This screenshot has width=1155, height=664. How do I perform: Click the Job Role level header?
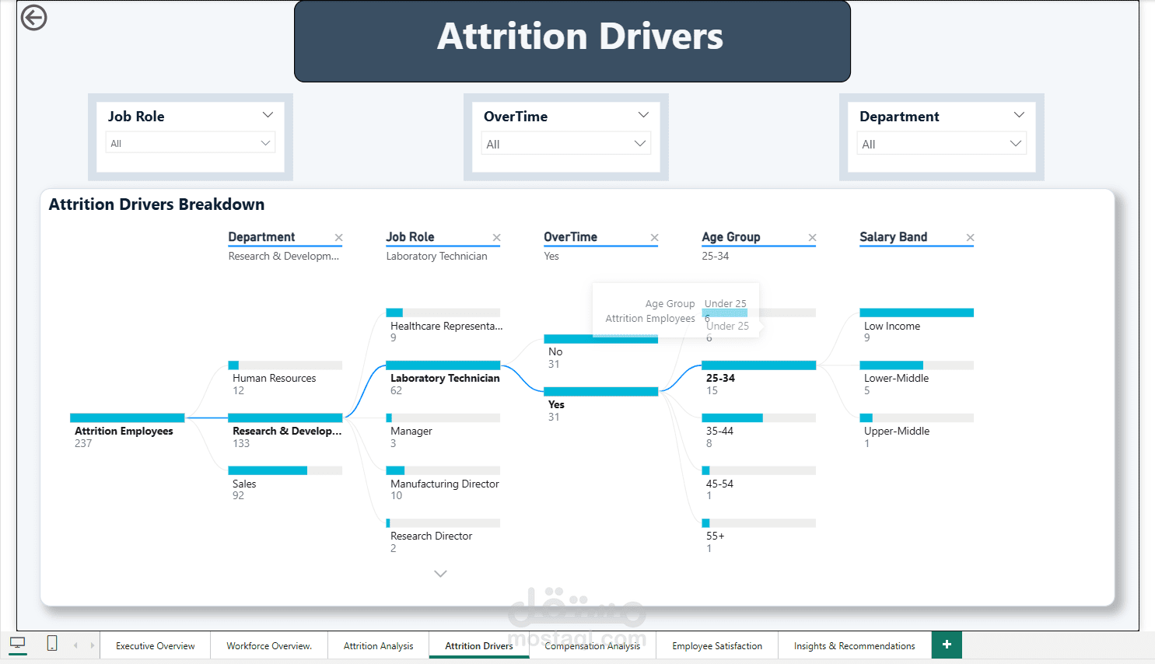410,237
